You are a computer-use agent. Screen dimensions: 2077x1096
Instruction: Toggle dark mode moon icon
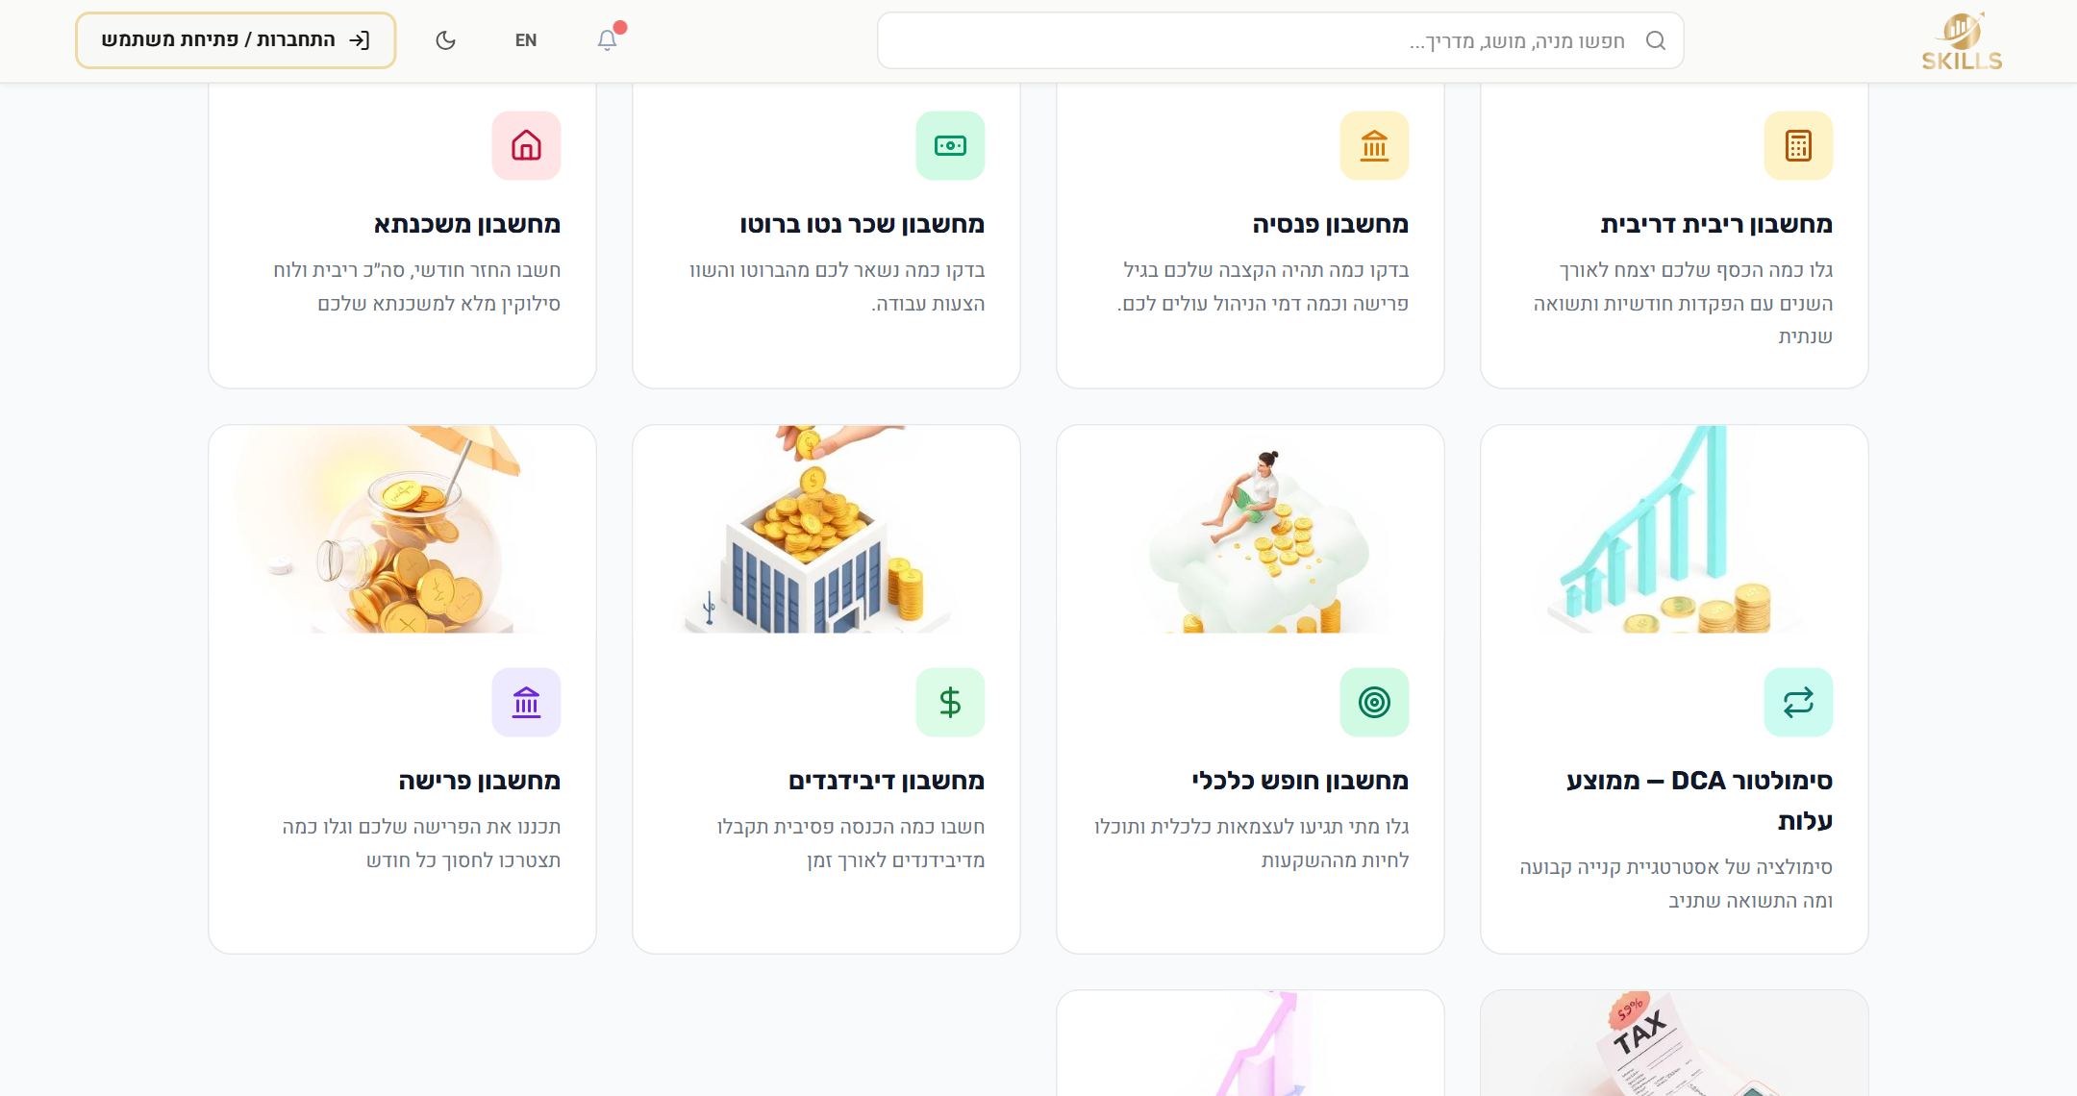(445, 40)
